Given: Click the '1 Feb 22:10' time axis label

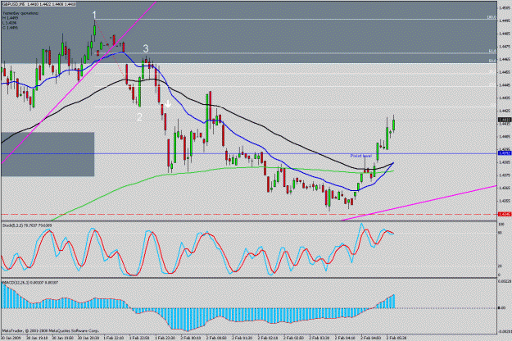Looking at the screenshot, I should click(114, 338).
